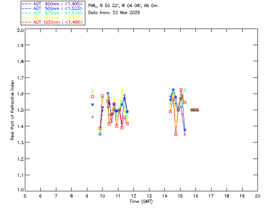
Task: Click the y-axis value 1.6
Action: click(x=20, y=94)
